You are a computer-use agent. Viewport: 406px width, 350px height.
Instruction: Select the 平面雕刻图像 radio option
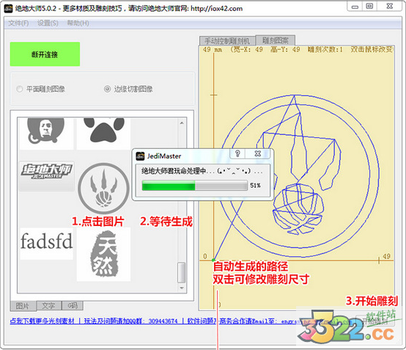tap(40, 89)
